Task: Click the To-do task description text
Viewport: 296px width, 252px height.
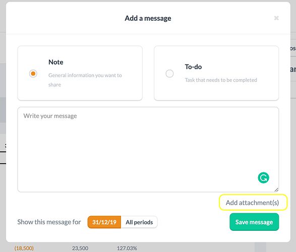Action: click(x=221, y=80)
